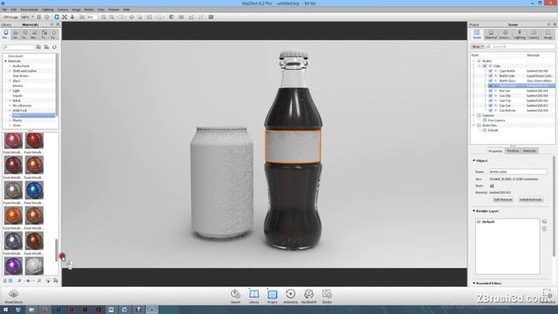The width and height of the screenshot is (558, 314).
Task: Select Environments icon in Library panel
Action: click(x=24, y=34)
